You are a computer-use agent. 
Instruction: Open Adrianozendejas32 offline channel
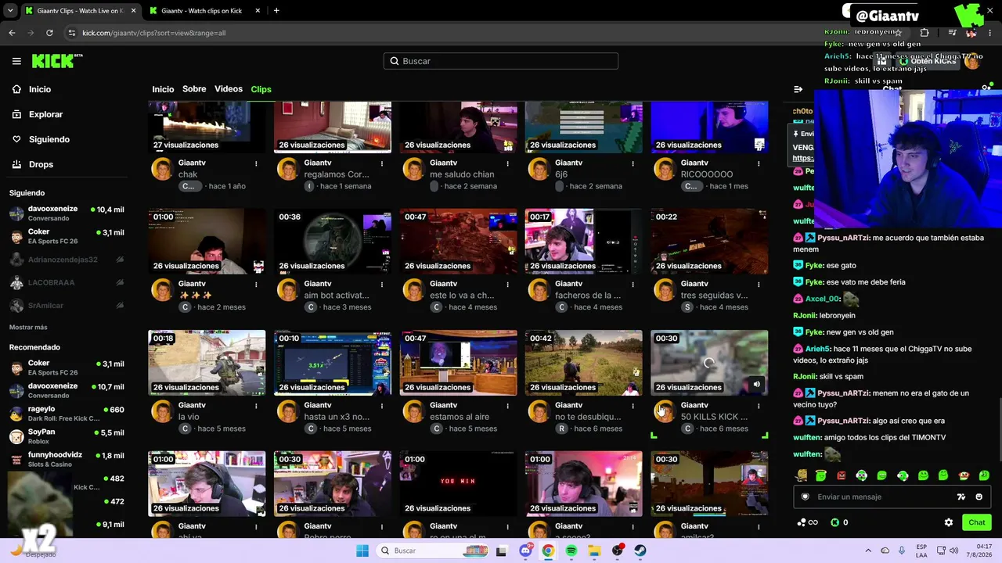coord(67,260)
